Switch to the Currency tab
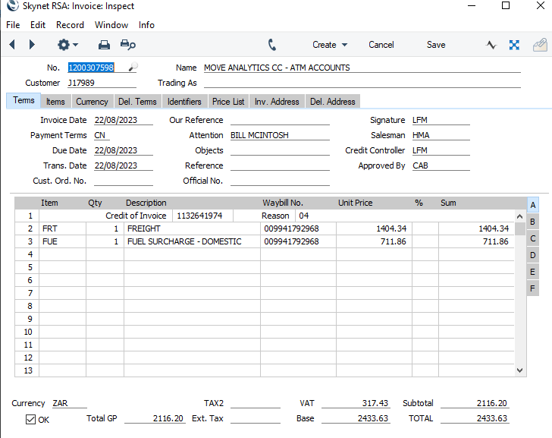 coord(93,102)
